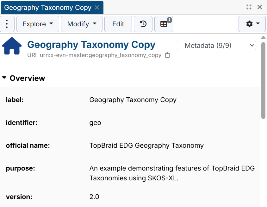Click the official name: field label

tap(28, 146)
